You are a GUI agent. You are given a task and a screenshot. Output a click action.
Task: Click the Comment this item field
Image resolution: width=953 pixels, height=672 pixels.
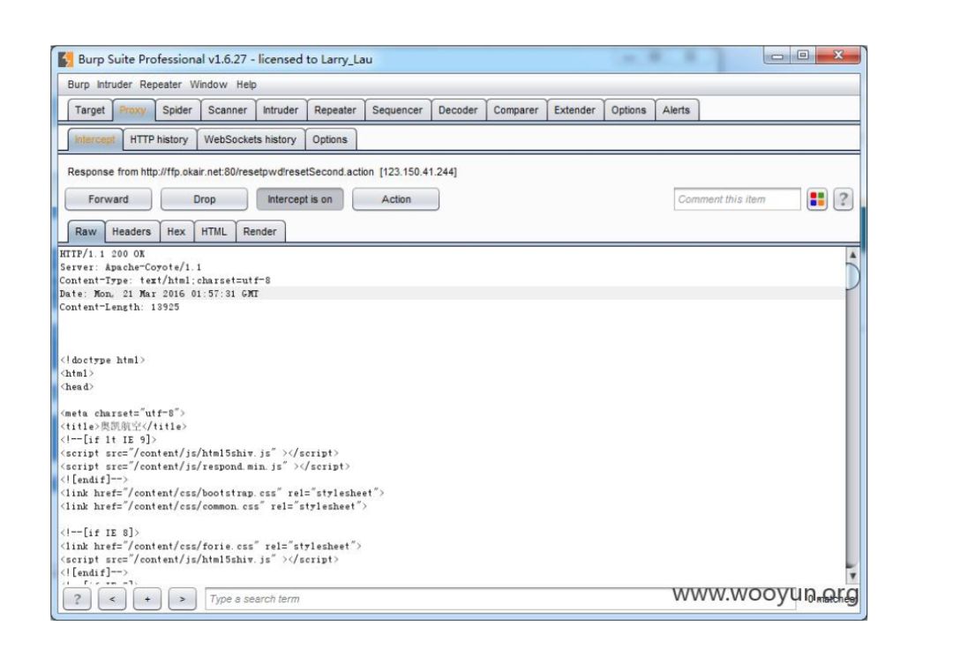(x=737, y=199)
